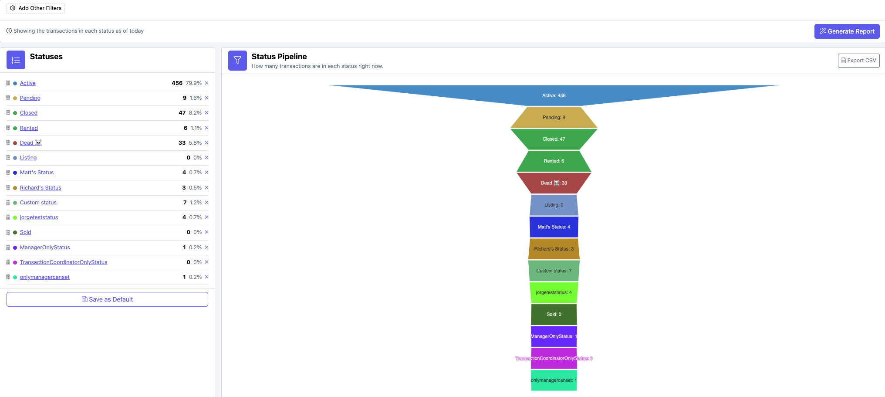885x397 pixels.
Task: Click the funnel icon beside Status Pipeline
Action: tap(237, 60)
